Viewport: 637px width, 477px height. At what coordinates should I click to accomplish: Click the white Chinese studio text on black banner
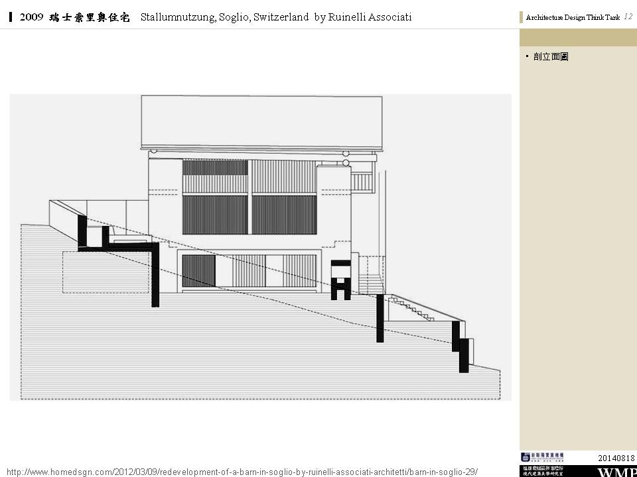[x=542, y=470]
